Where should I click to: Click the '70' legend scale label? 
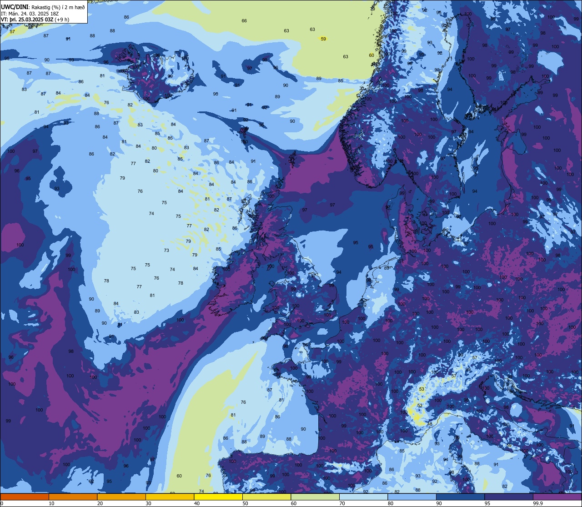pos(342,503)
